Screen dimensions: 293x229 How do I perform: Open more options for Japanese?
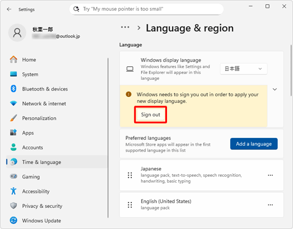[270, 175]
